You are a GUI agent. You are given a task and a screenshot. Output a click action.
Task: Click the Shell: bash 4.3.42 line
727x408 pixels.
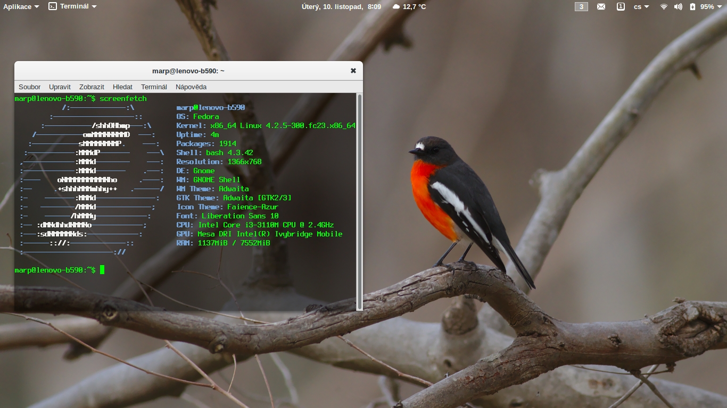tap(214, 152)
